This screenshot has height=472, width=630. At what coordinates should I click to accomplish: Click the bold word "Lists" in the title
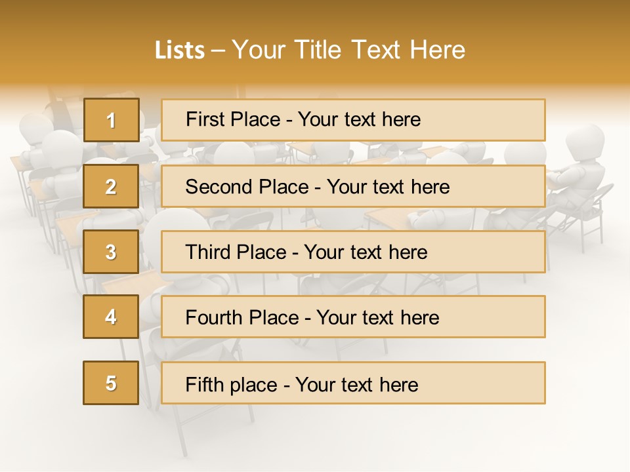[x=179, y=50]
